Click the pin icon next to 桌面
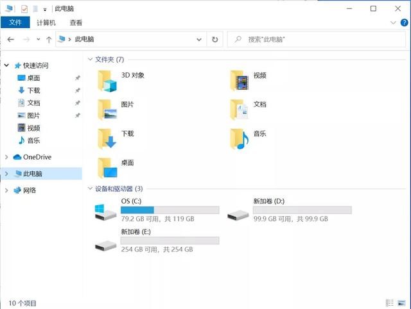411x309 pixels. pyautogui.click(x=78, y=78)
